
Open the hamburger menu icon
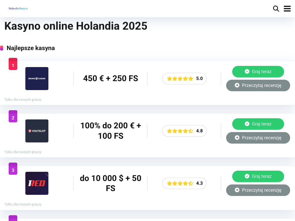click(x=287, y=9)
